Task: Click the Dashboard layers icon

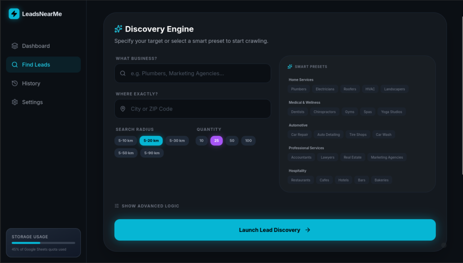Action: pyautogui.click(x=15, y=46)
